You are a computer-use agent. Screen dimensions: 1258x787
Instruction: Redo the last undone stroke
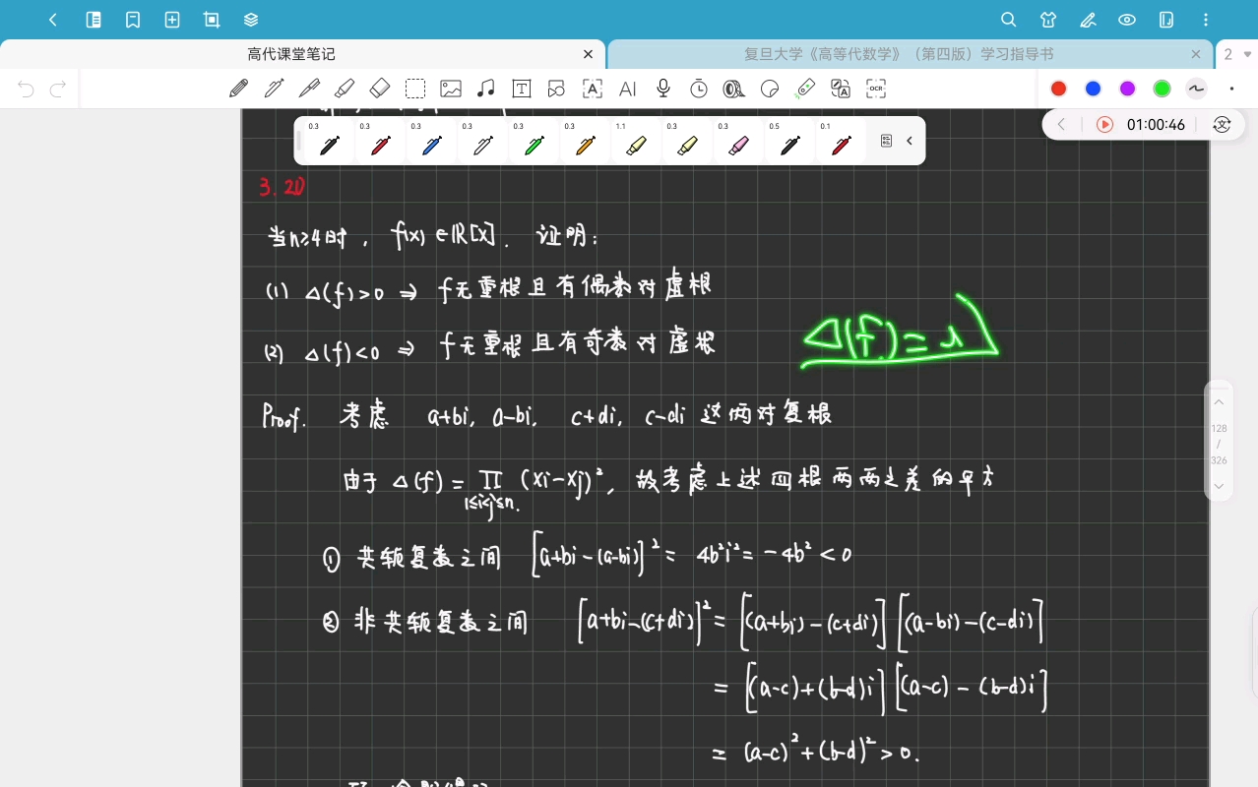(x=58, y=90)
